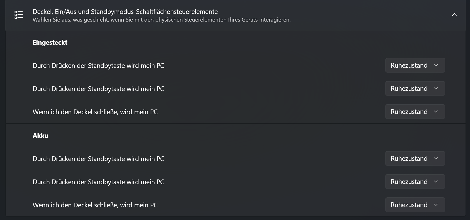Screen dimensions: 470x220
Task: Click the Eingesteckt section heading
Action: point(50,43)
